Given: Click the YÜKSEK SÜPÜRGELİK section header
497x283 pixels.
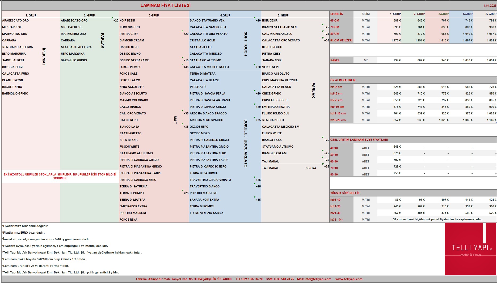Looking at the screenshot, I should tap(345, 193).
